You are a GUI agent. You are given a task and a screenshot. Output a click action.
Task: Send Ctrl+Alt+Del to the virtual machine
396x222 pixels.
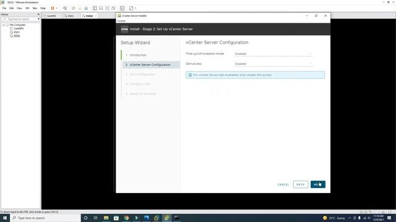[65, 8]
